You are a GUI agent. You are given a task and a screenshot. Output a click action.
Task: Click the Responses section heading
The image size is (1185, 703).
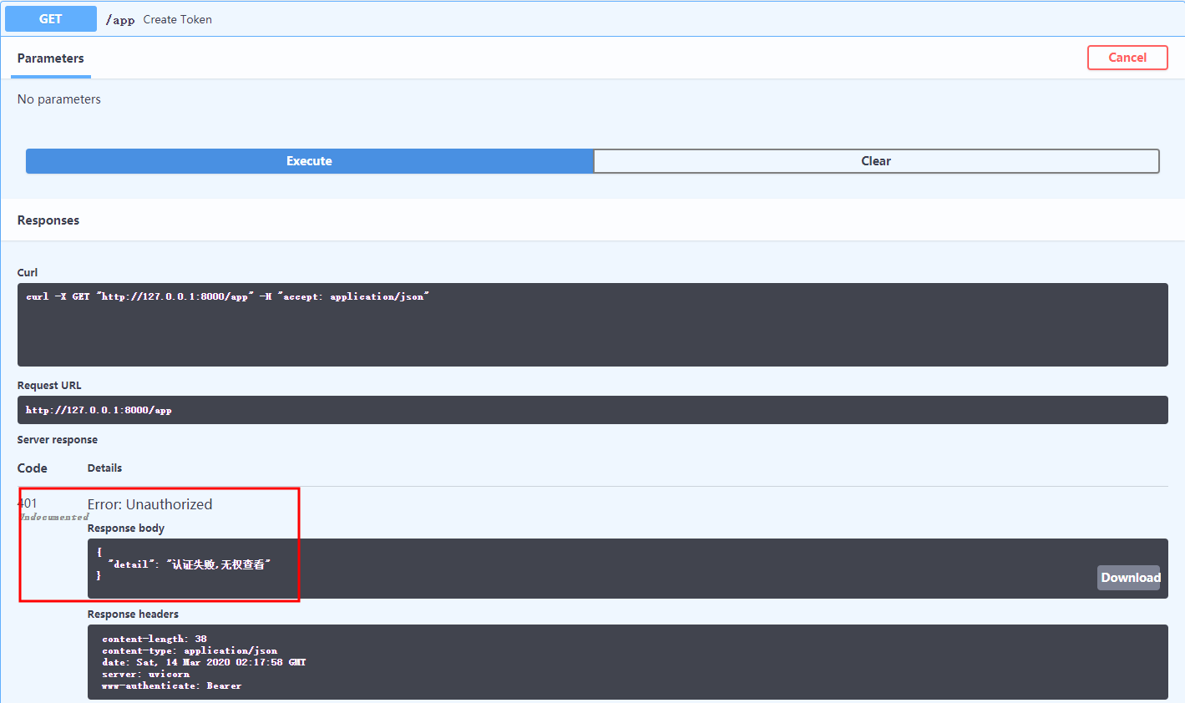coord(48,220)
